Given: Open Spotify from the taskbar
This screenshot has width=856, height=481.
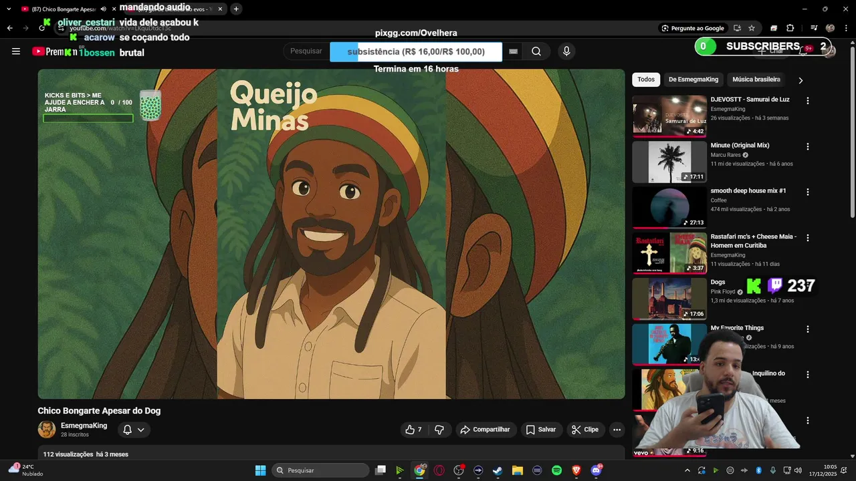Looking at the screenshot, I should click(x=556, y=470).
